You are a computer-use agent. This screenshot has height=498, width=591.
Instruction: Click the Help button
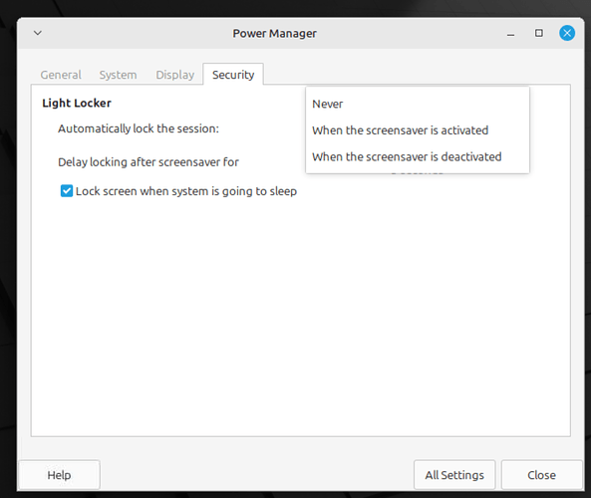click(x=59, y=475)
